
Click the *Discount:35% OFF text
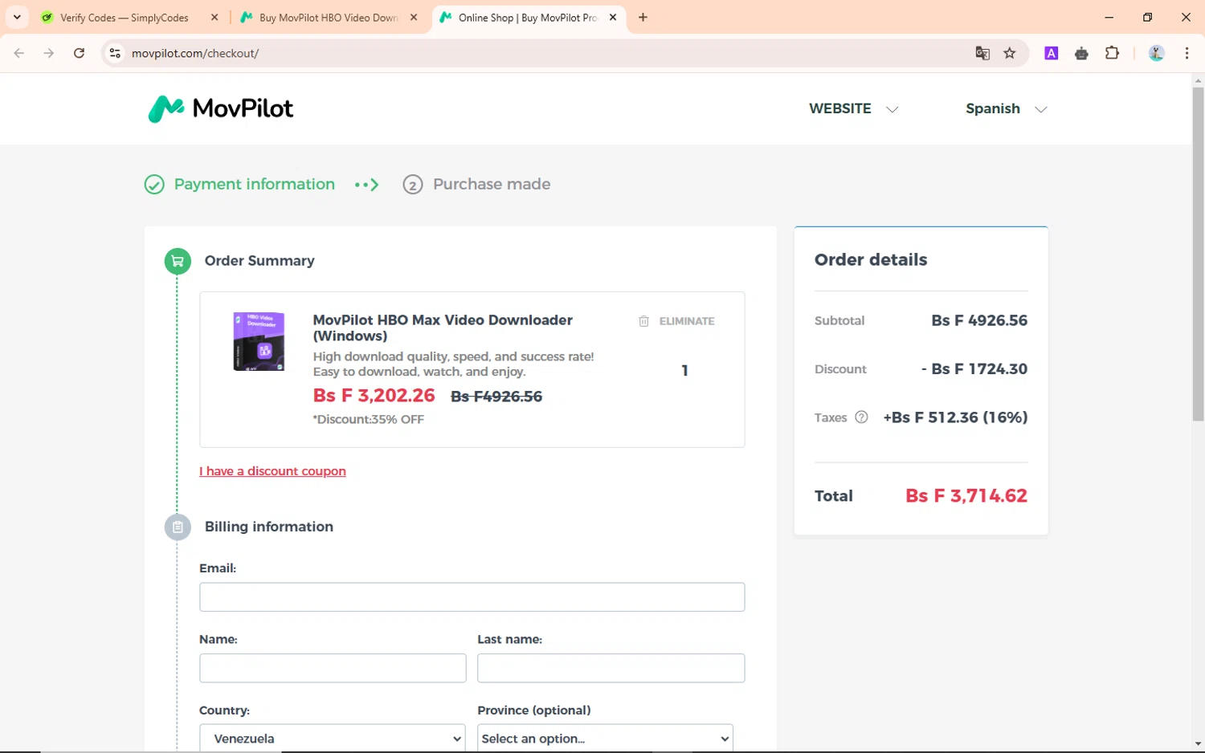point(368,419)
